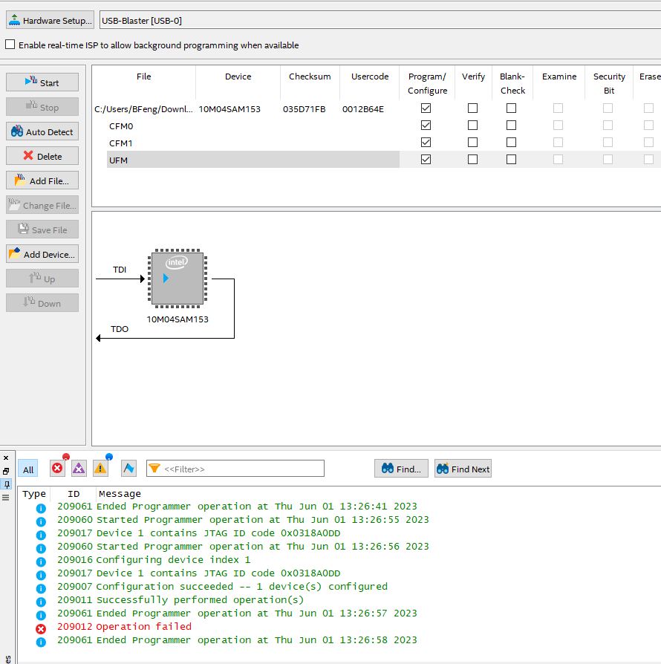Open the Add File dialog

click(x=42, y=180)
